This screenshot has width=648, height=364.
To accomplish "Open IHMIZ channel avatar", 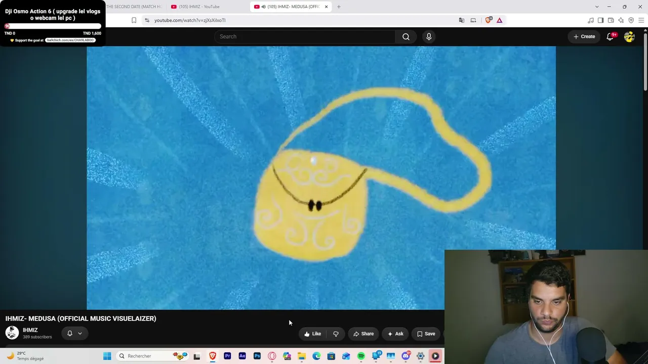I will point(12,333).
